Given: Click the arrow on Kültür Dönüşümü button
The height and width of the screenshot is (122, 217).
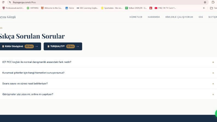Looking at the screenshot, I should pyautogui.click(x=37, y=47).
